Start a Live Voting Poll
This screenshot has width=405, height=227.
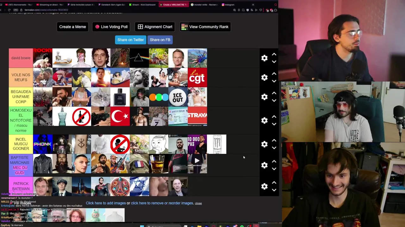pyautogui.click(x=111, y=27)
